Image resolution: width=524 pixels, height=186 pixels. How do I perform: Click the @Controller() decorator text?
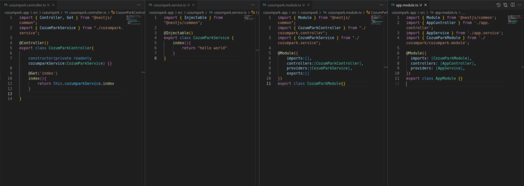pos(34,43)
